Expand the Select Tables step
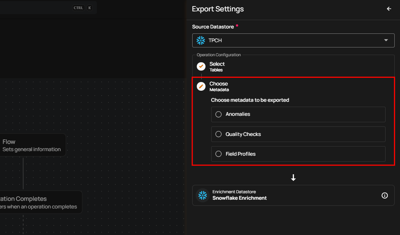Image resolution: width=400 pixels, height=235 pixels. click(217, 66)
